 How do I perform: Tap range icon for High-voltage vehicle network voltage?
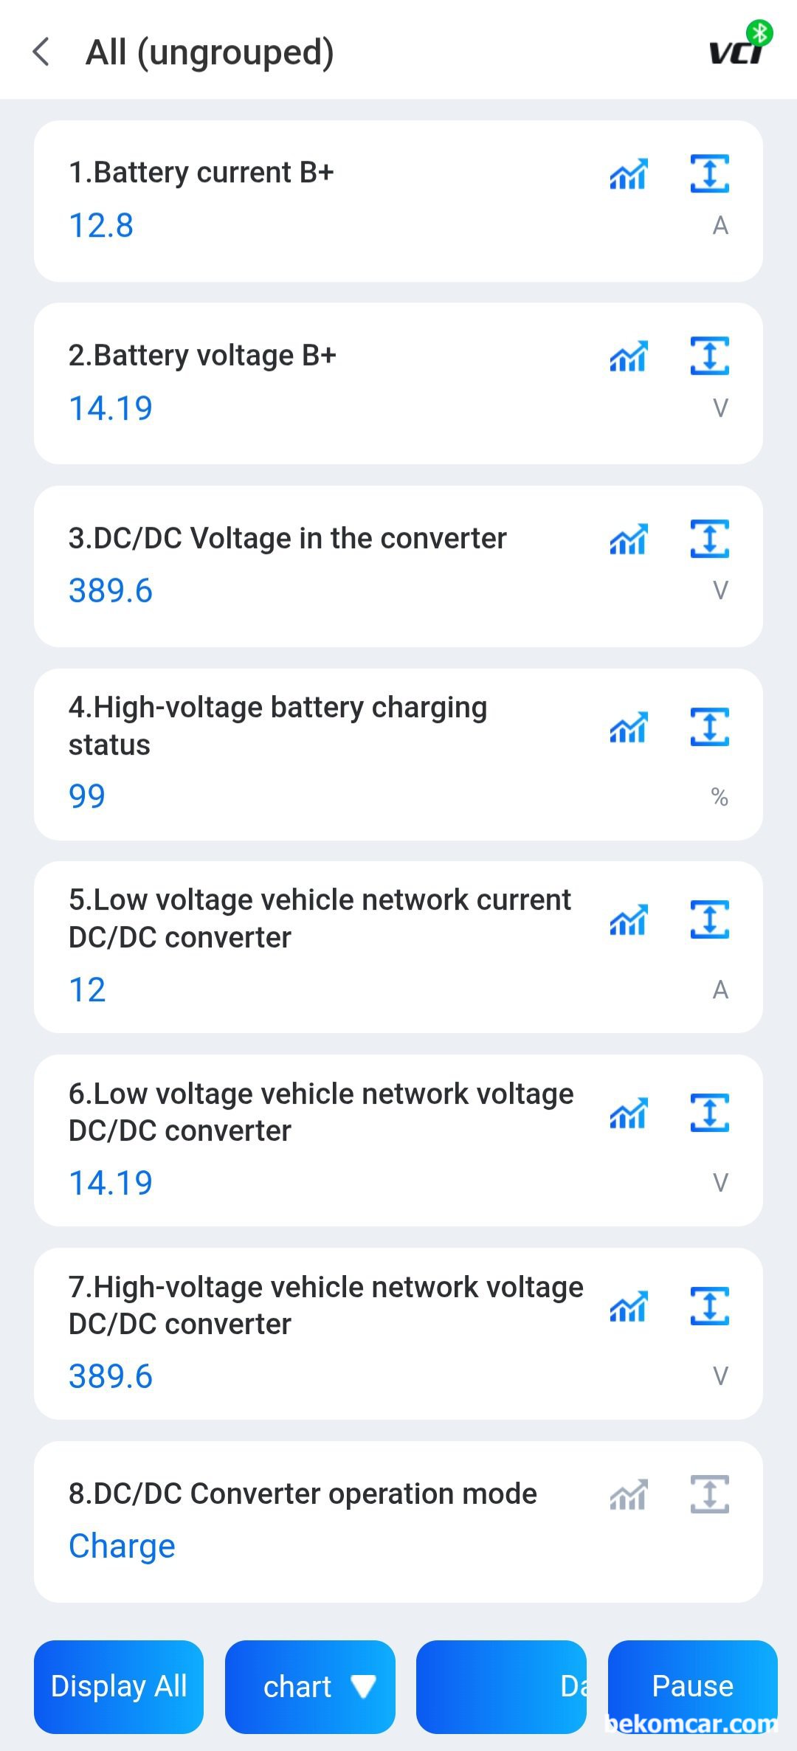coord(709,1306)
